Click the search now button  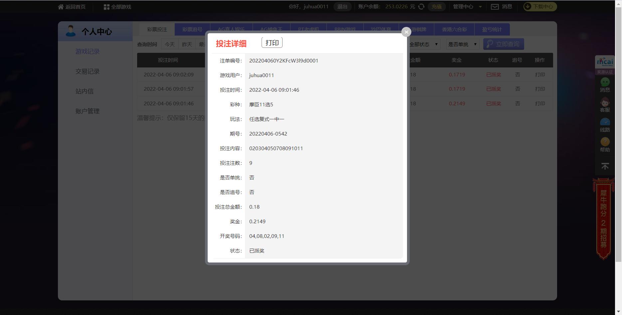tap(503, 44)
